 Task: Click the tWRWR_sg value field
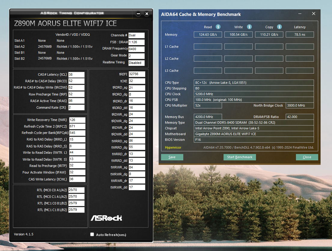137,168
